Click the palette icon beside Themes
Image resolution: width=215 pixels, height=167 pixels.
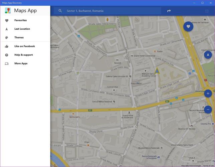[x=7, y=38]
